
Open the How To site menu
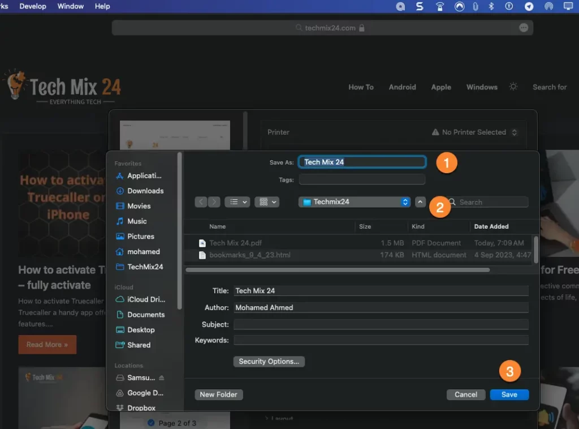361,87
